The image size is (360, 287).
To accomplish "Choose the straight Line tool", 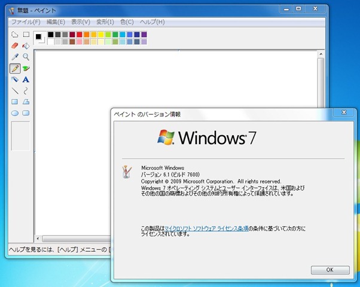I will click(x=15, y=91).
